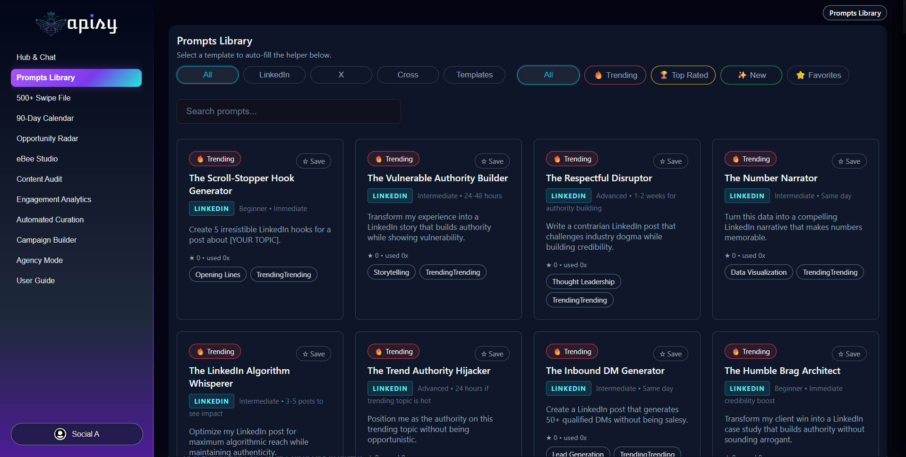Click the Apiary bee logo

[51, 24]
